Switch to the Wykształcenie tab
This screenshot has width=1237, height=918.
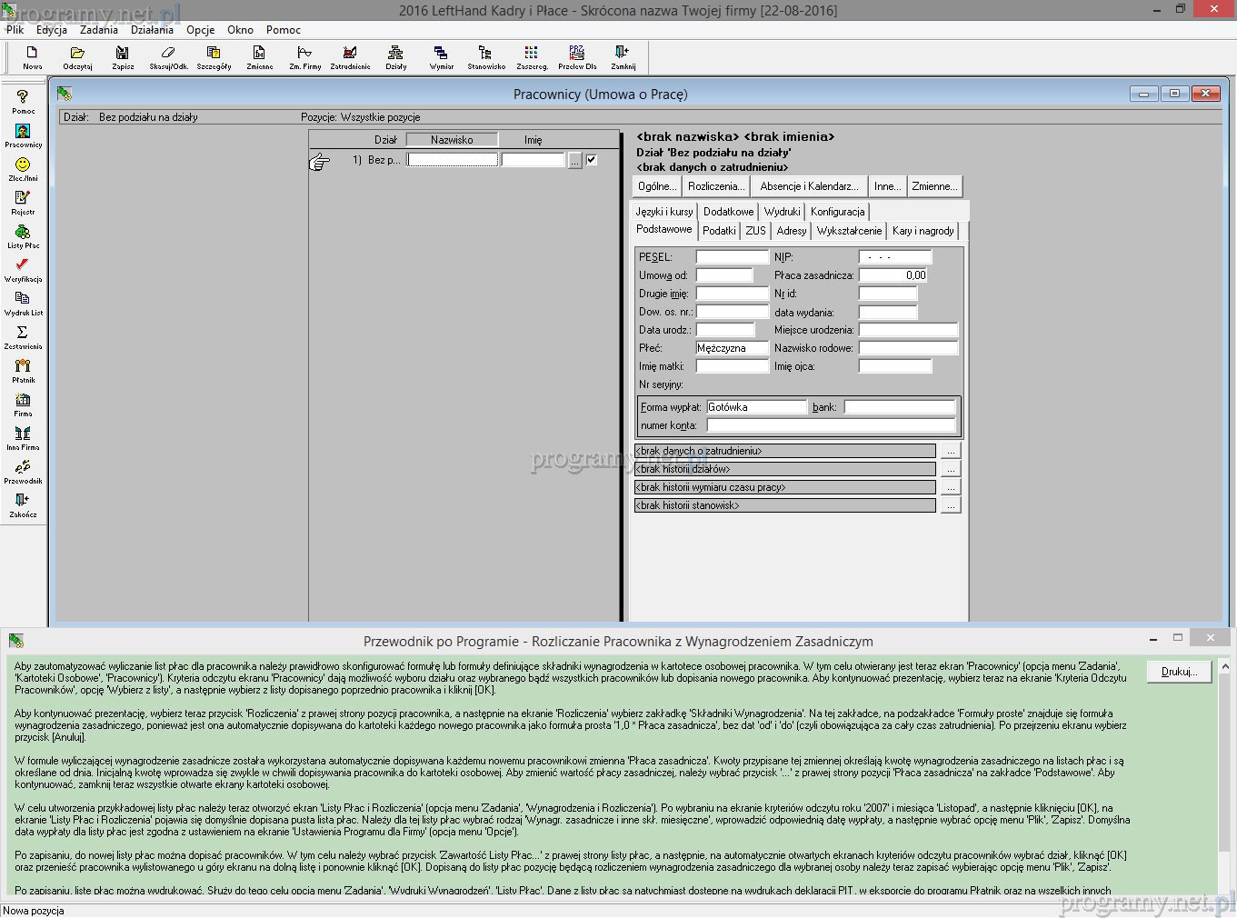pos(849,231)
